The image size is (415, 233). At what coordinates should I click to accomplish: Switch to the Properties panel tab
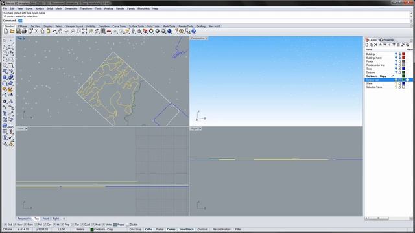coord(387,40)
